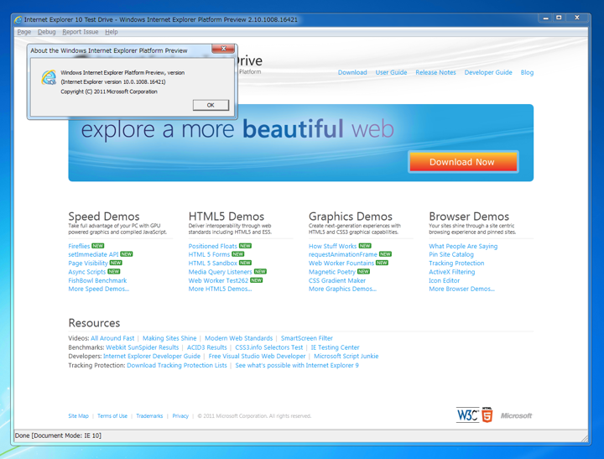Open Microsoft Script Junkie link
Viewport: 604px width, 459px height.
346,356
